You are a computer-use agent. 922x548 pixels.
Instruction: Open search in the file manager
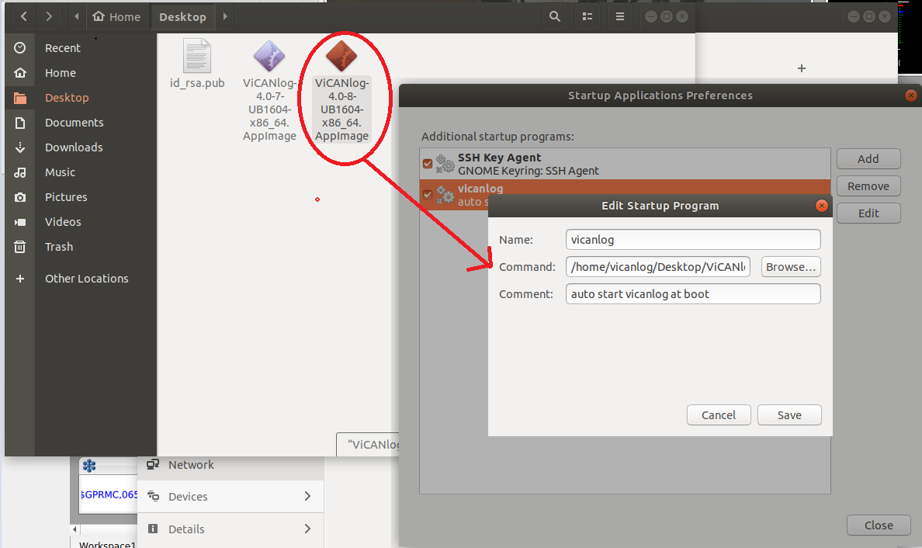pyautogui.click(x=554, y=16)
